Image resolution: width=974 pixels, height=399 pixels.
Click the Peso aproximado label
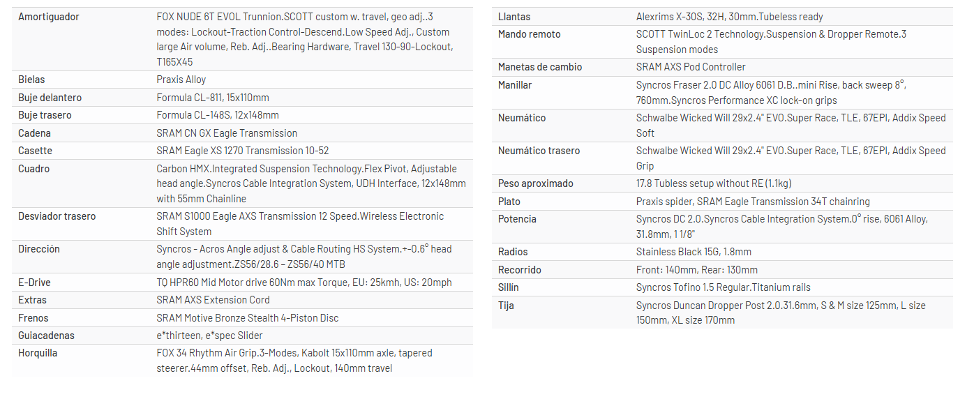[536, 183]
